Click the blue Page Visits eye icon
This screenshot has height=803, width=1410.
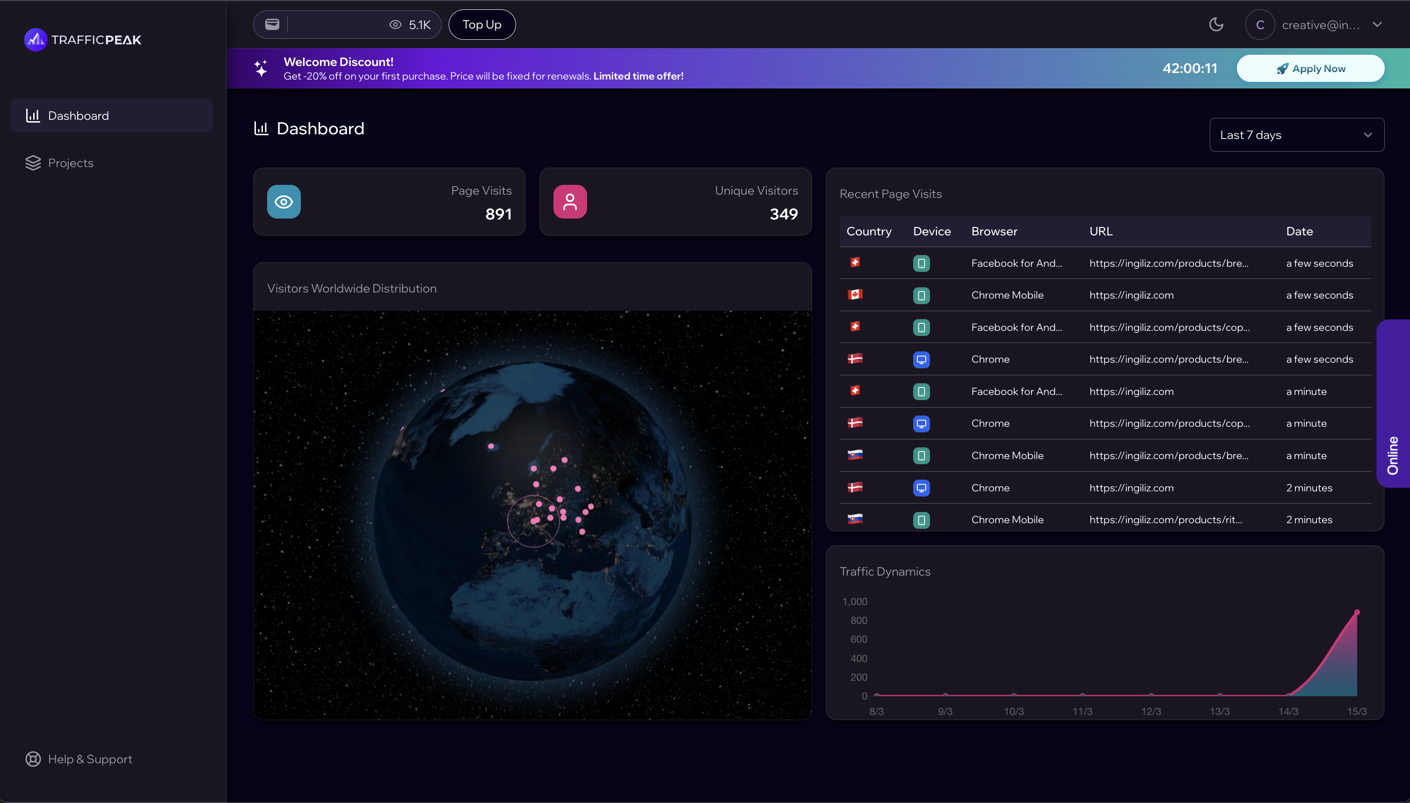tap(284, 202)
